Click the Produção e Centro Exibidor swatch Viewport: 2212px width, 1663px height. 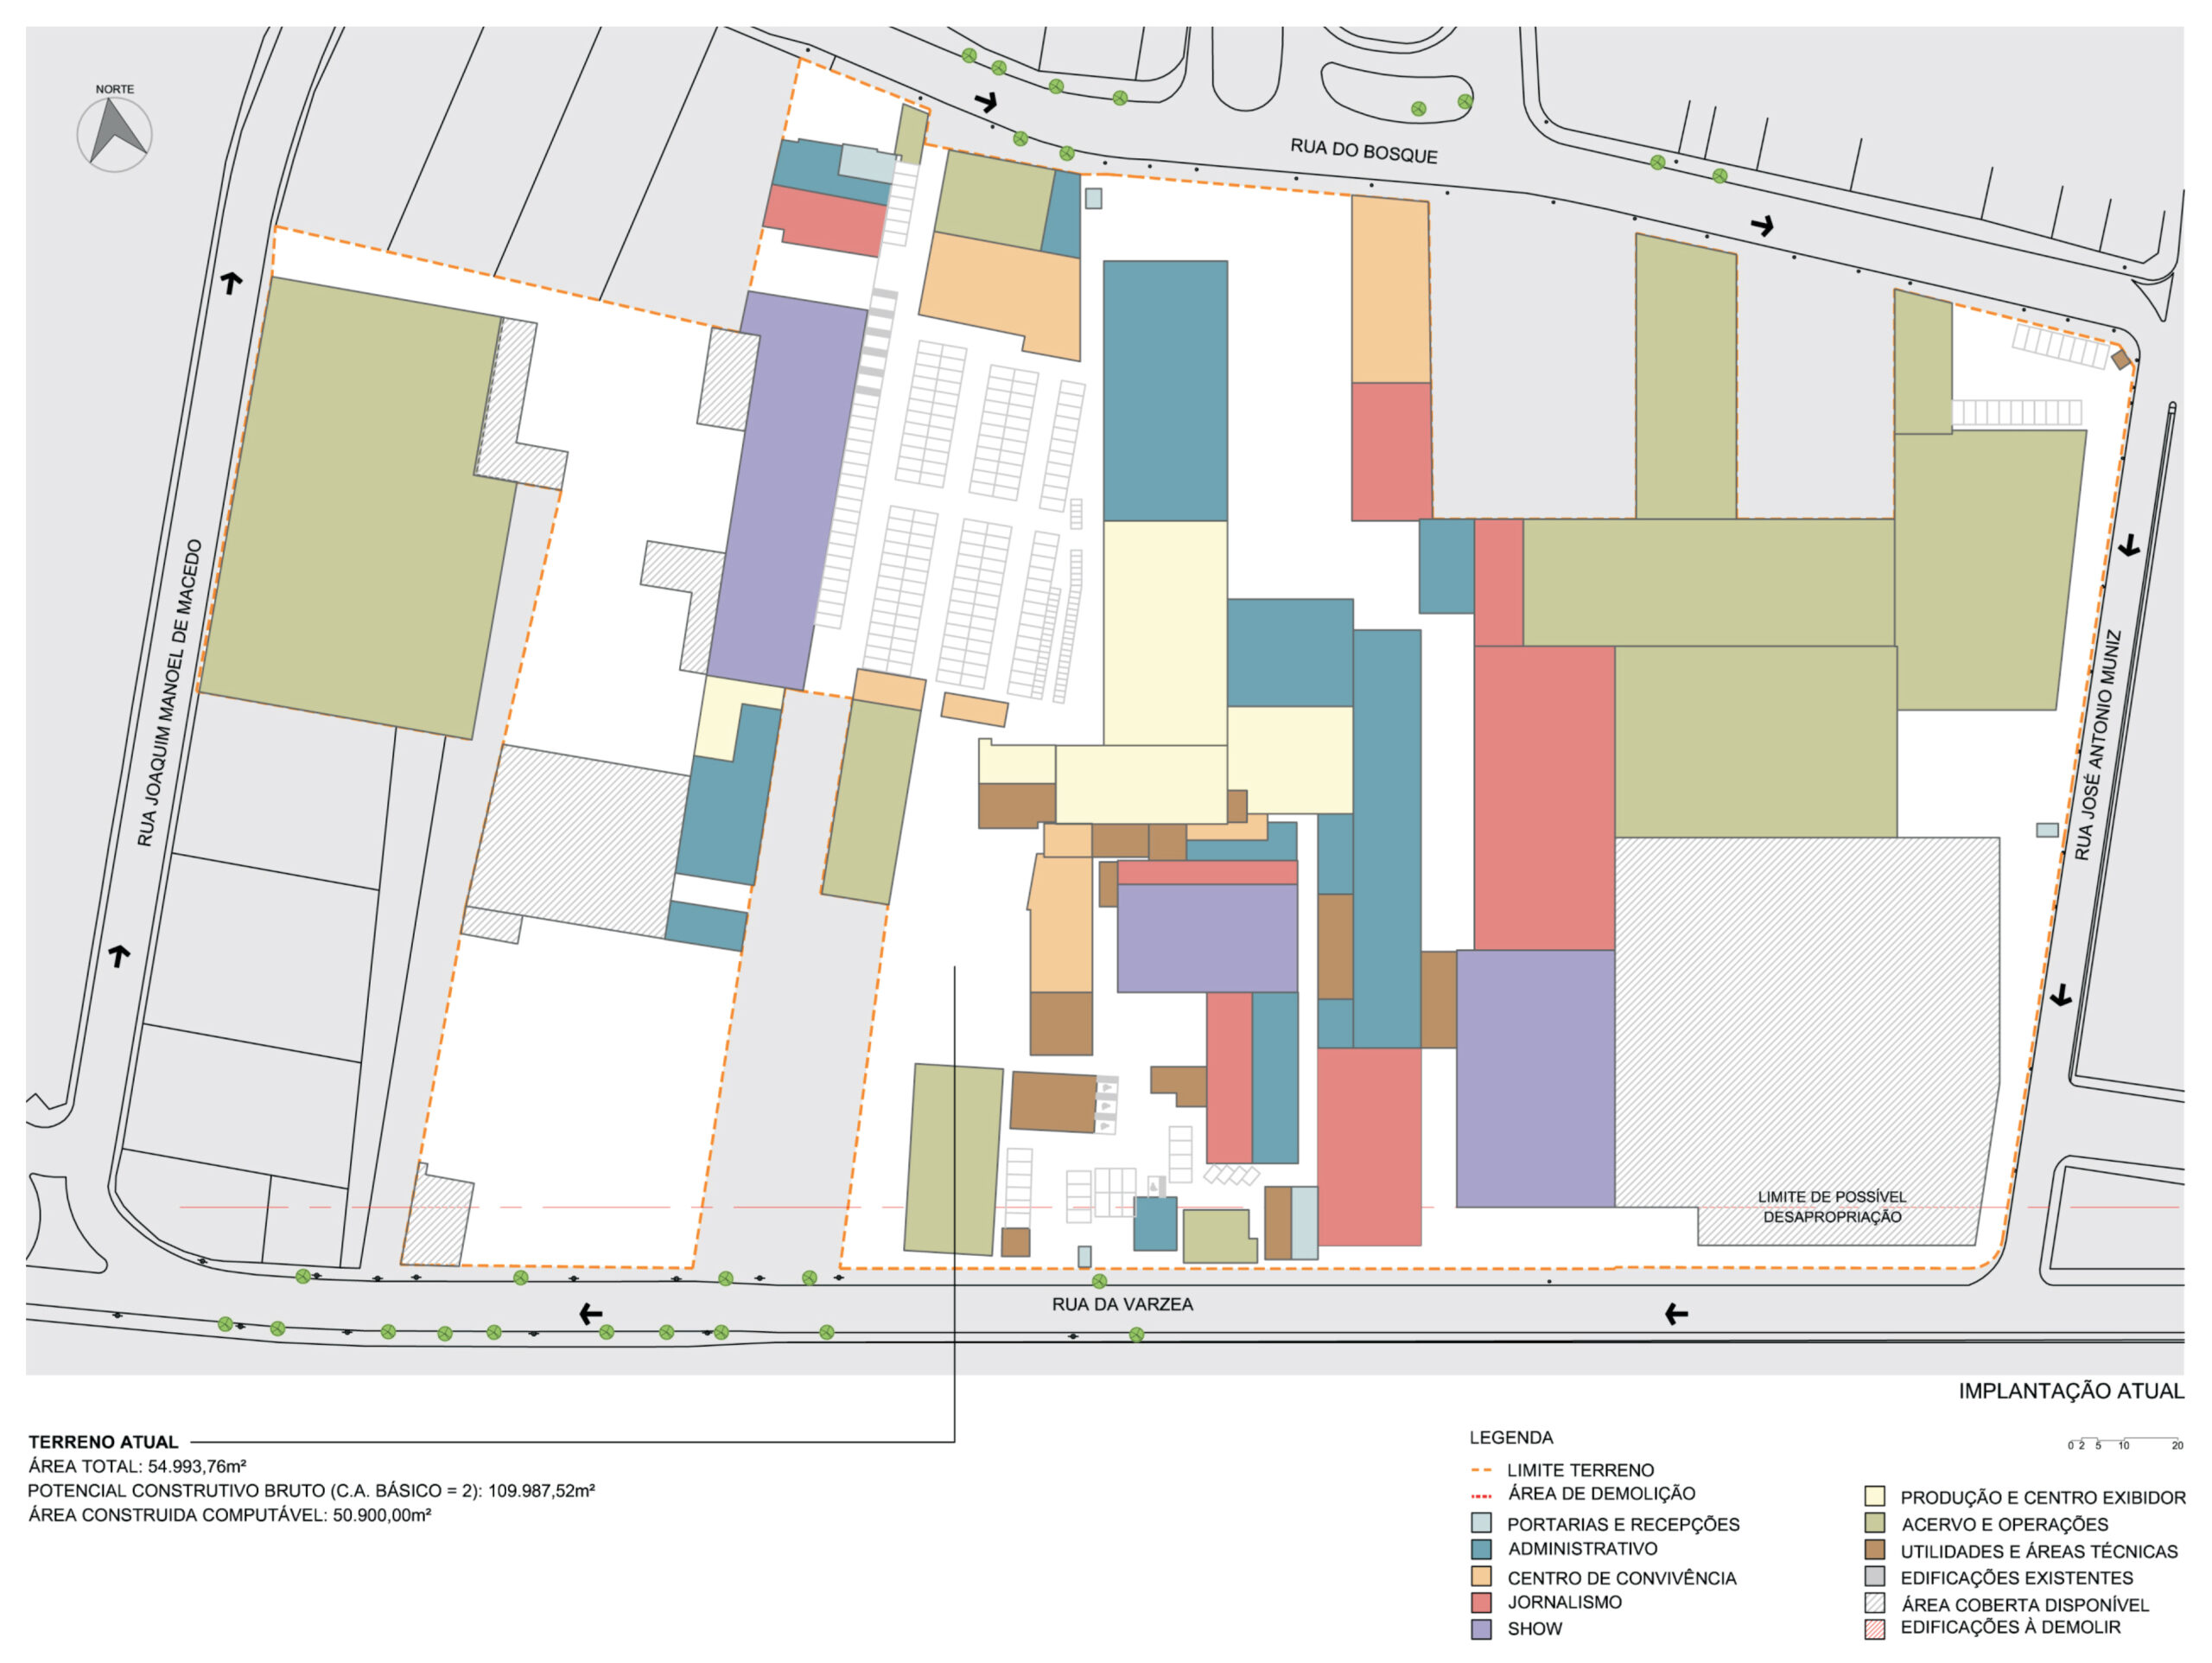(x=1875, y=1497)
